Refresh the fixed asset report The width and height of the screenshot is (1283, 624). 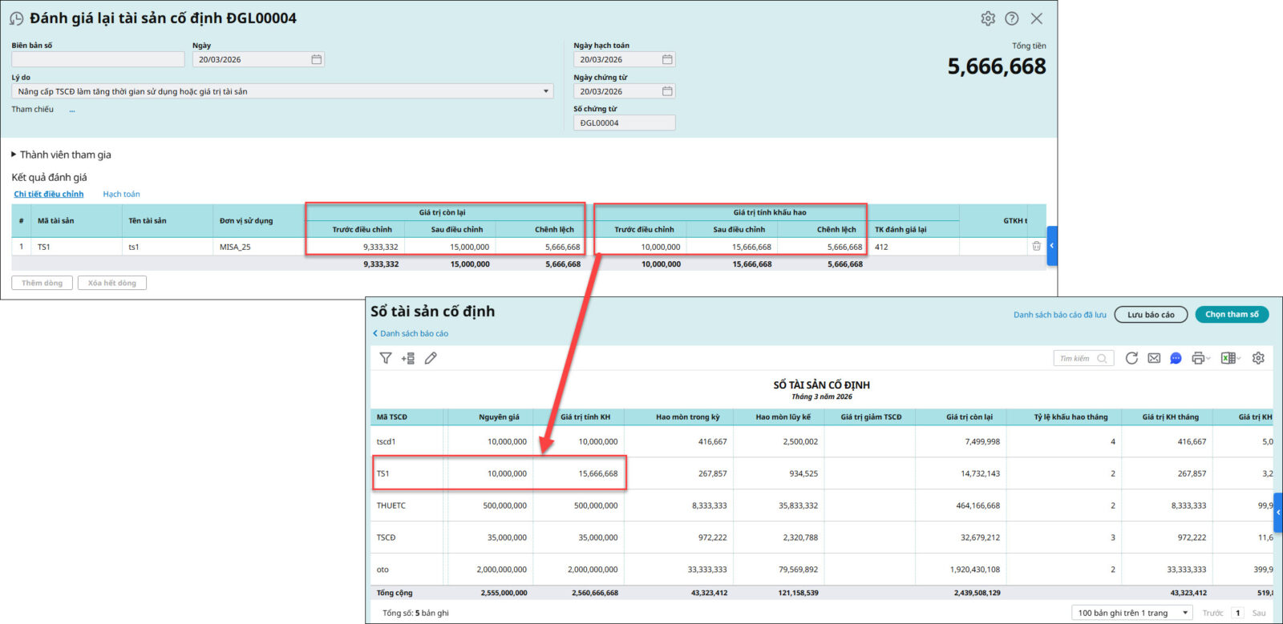click(x=1131, y=358)
